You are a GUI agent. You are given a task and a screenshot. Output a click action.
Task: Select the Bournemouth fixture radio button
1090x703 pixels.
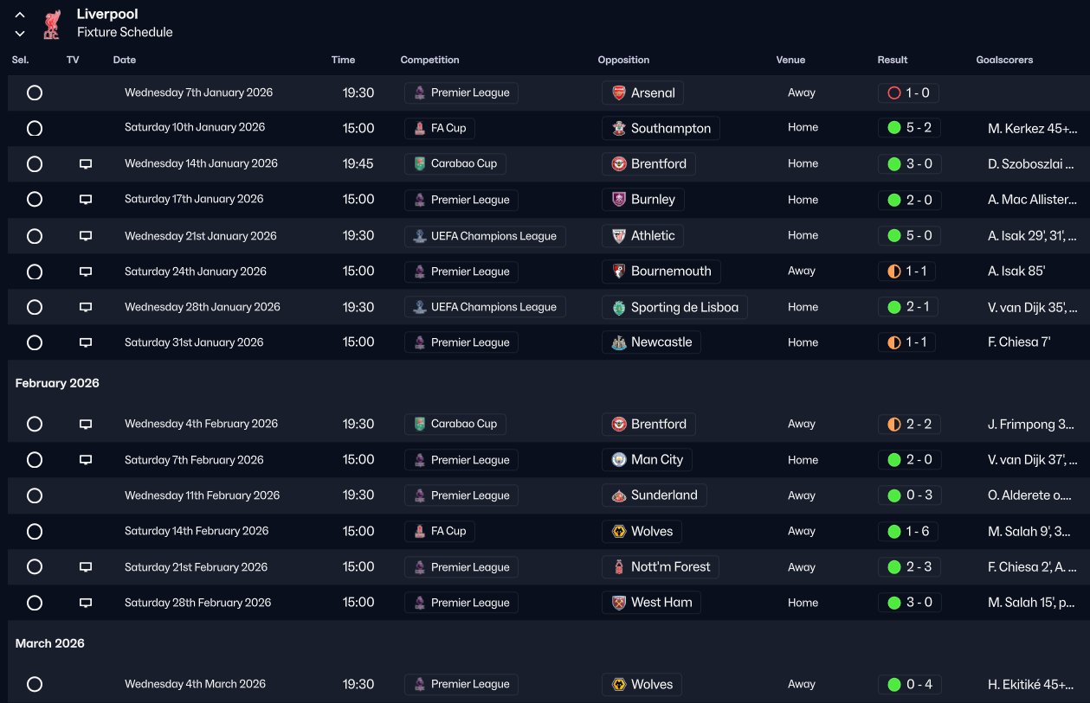click(x=35, y=272)
